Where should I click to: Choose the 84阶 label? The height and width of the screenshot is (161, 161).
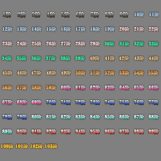pyautogui.click(x=95, y=117)
